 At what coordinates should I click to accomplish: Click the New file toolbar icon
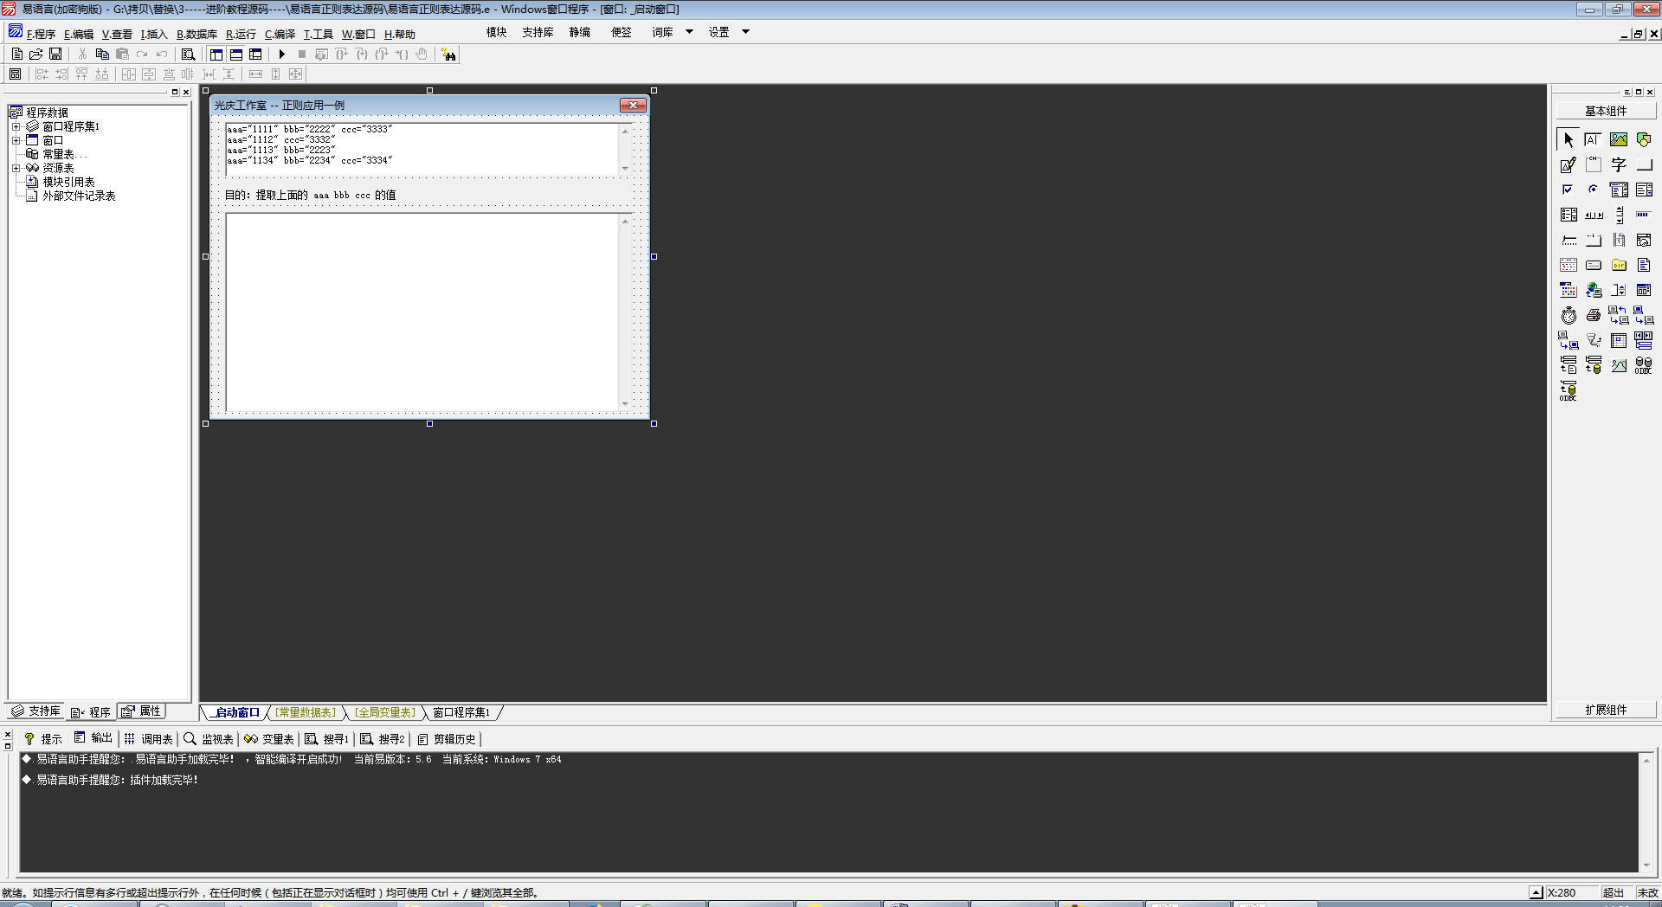tap(16, 54)
